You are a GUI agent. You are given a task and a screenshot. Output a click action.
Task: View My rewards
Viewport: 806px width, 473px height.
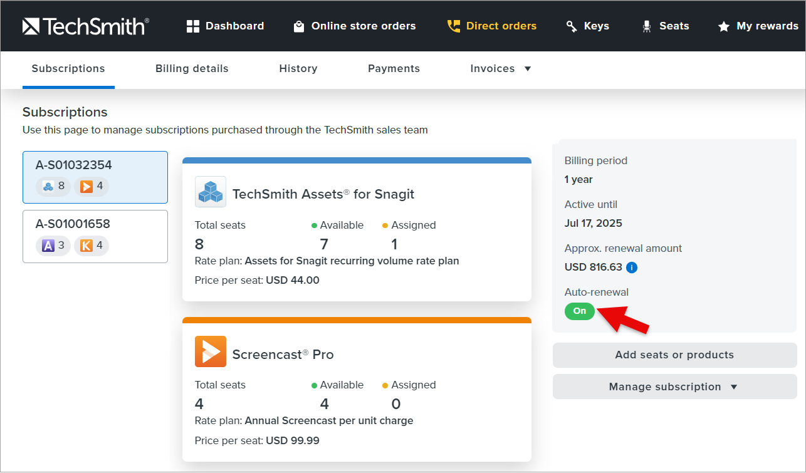click(x=758, y=26)
